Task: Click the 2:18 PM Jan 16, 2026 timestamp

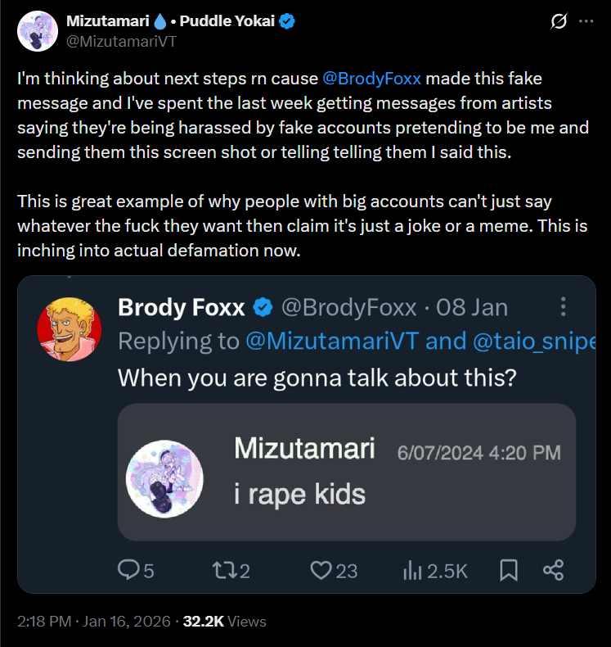Action: [x=94, y=622]
